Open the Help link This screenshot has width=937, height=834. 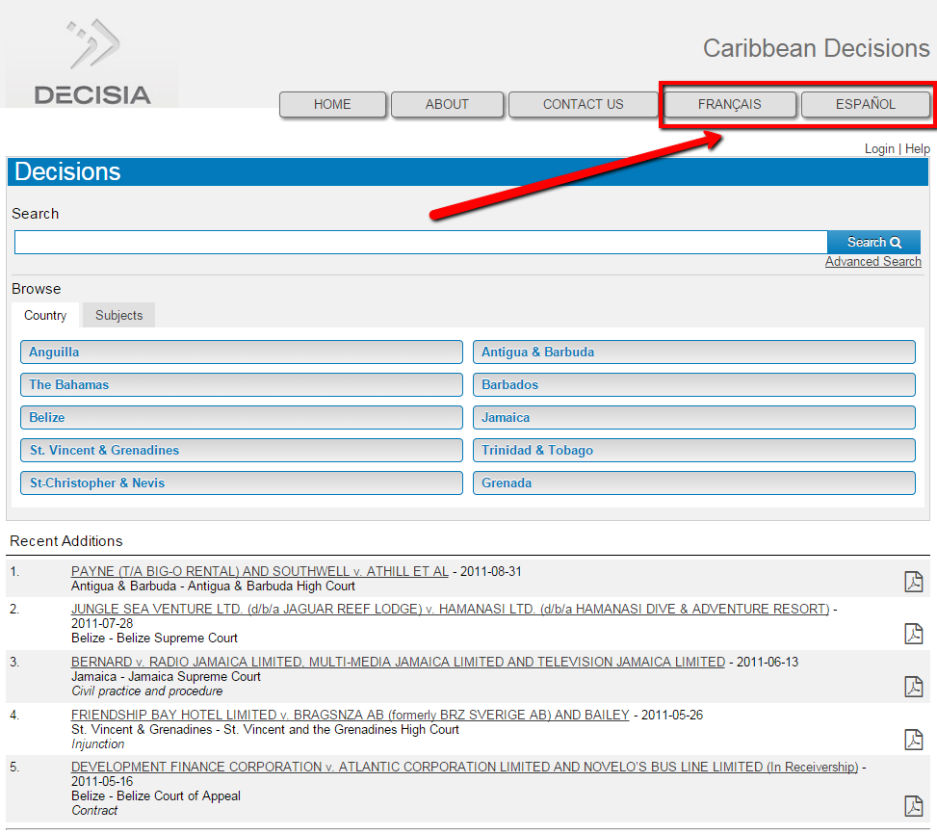[917, 148]
